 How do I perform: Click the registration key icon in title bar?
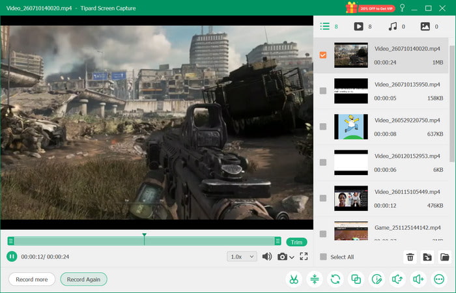(402, 8)
